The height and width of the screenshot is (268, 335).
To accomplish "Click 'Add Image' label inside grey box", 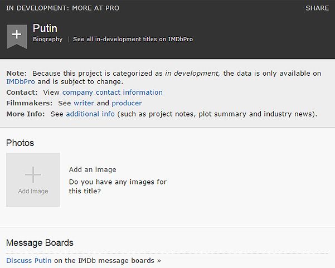I will (33, 191).
